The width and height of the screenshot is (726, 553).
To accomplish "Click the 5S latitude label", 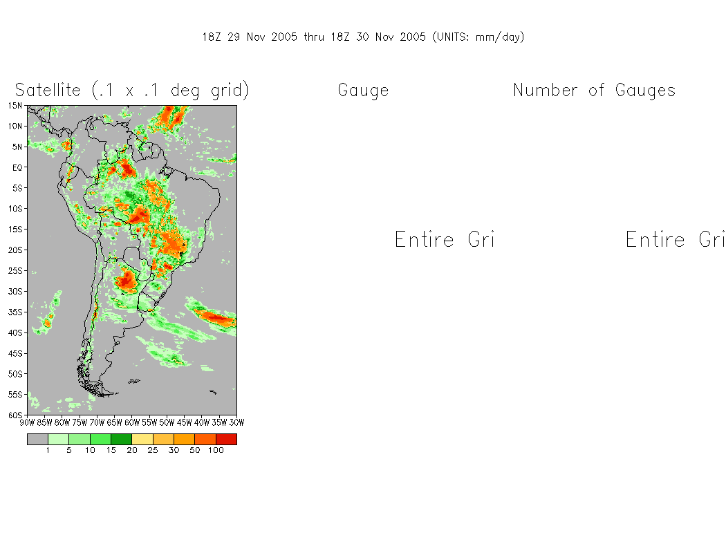I will pyautogui.click(x=17, y=188).
